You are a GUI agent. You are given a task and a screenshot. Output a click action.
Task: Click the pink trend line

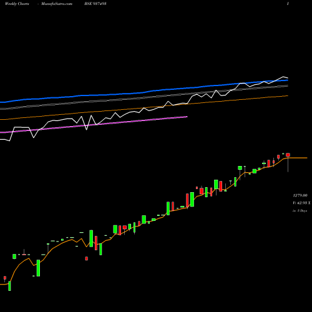click(94, 125)
